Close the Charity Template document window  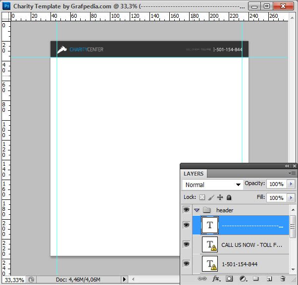(x=283, y=6)
